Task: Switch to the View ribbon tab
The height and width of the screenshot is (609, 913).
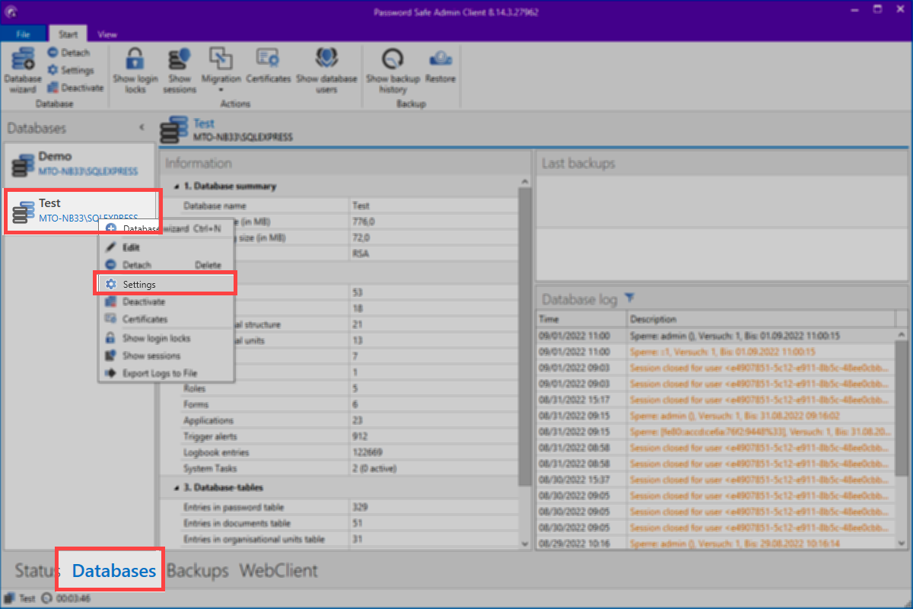Action: (107, 33)
